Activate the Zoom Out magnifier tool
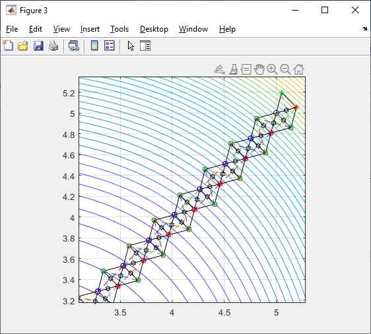 point(285,69)
